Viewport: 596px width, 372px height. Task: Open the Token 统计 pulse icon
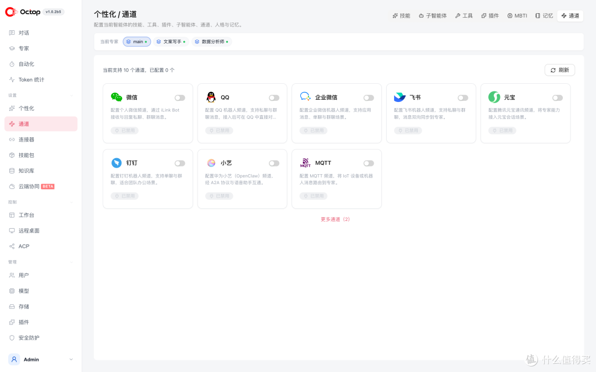click(x=12, y=80)
